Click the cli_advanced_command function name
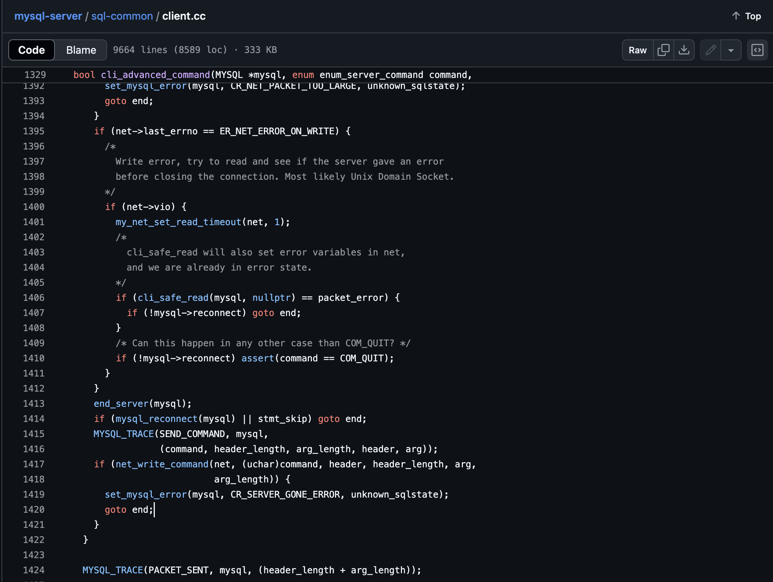 (x=155, y=75)
